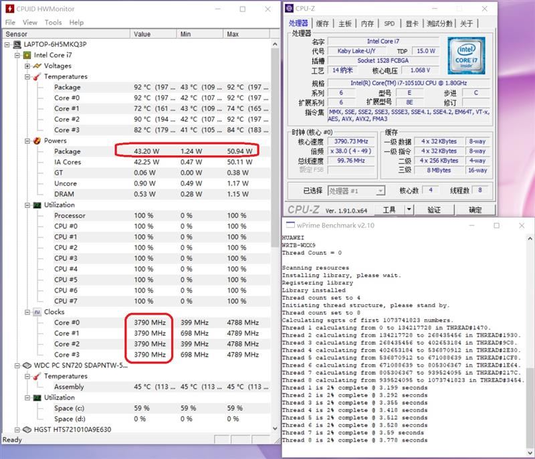Viewport: 535px width, 459px height.
Task: Collapse the Powers tree node
Action: click(x=27, y=141)
